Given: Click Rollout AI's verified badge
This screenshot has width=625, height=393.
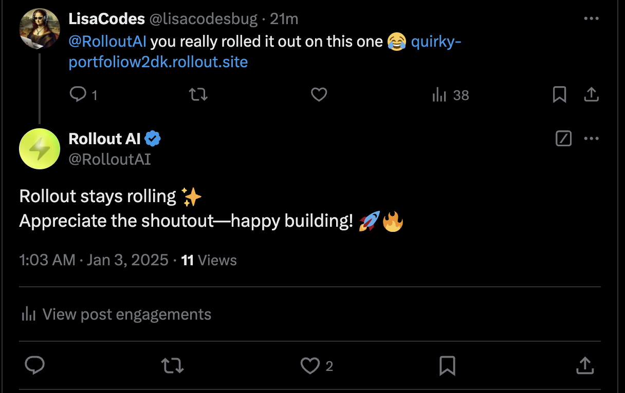Looking at the screenshot, I should (x=153, y=137).
